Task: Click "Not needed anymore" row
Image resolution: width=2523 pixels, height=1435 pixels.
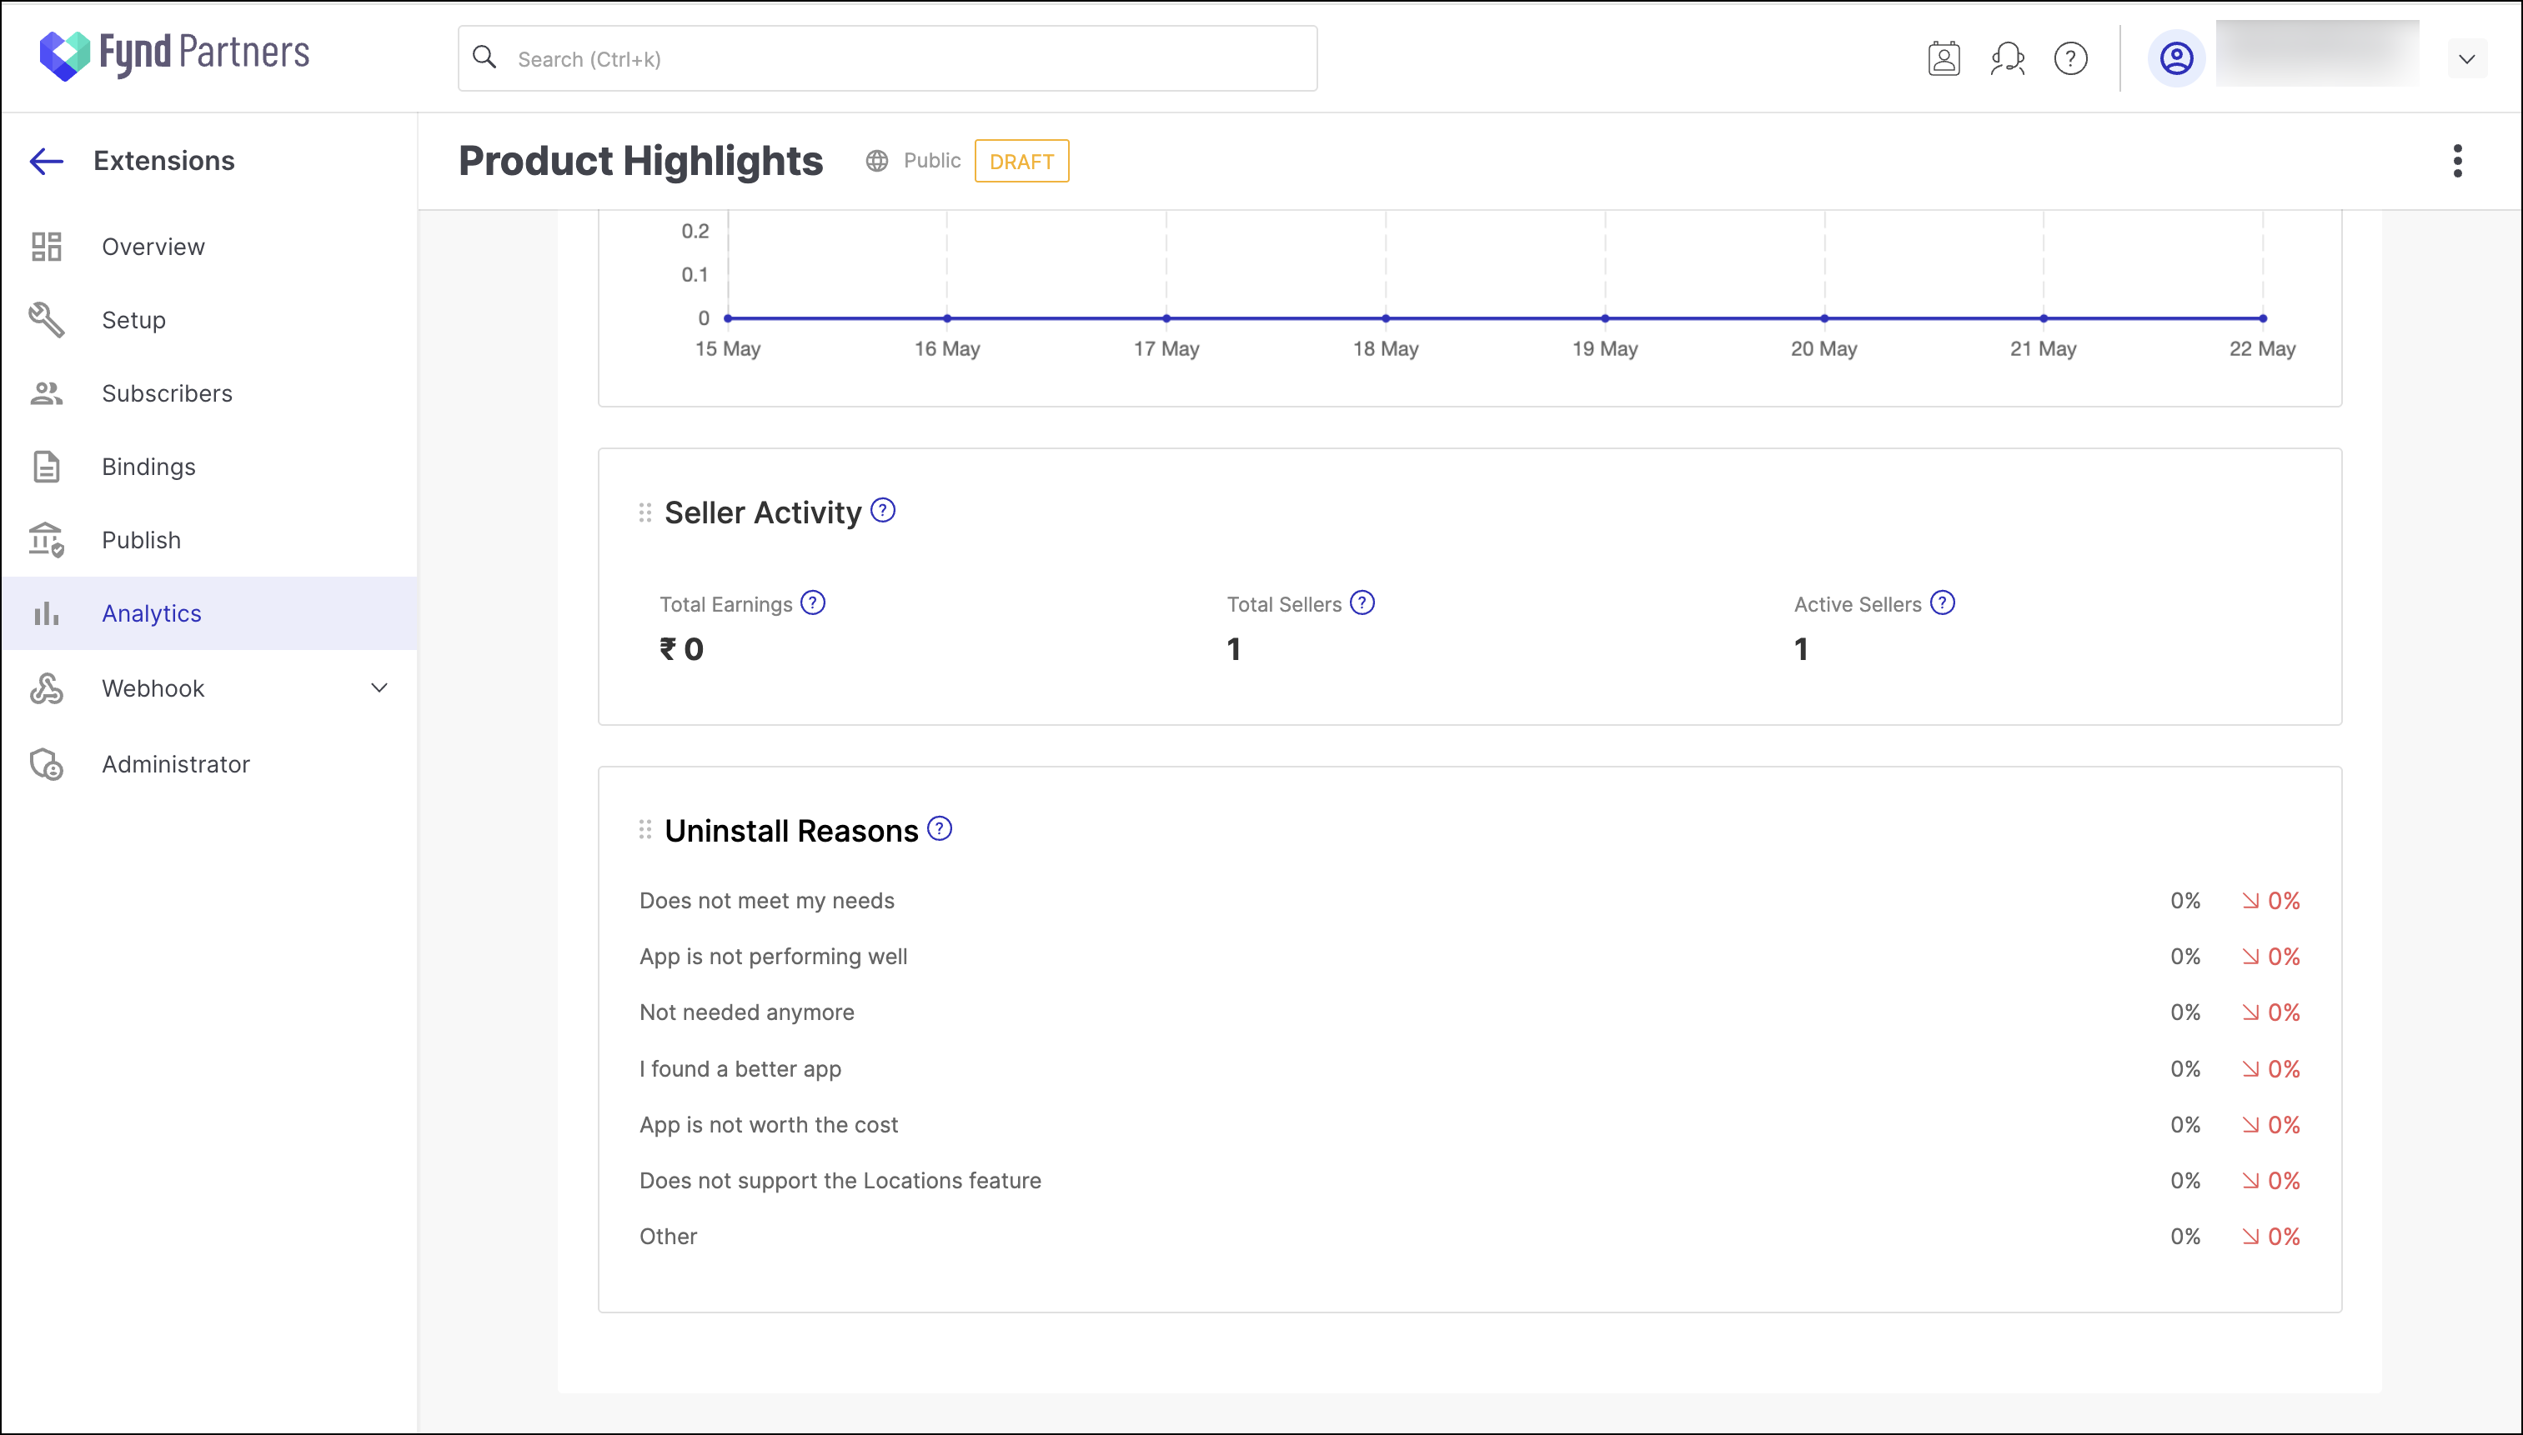Action: 1469,1012
